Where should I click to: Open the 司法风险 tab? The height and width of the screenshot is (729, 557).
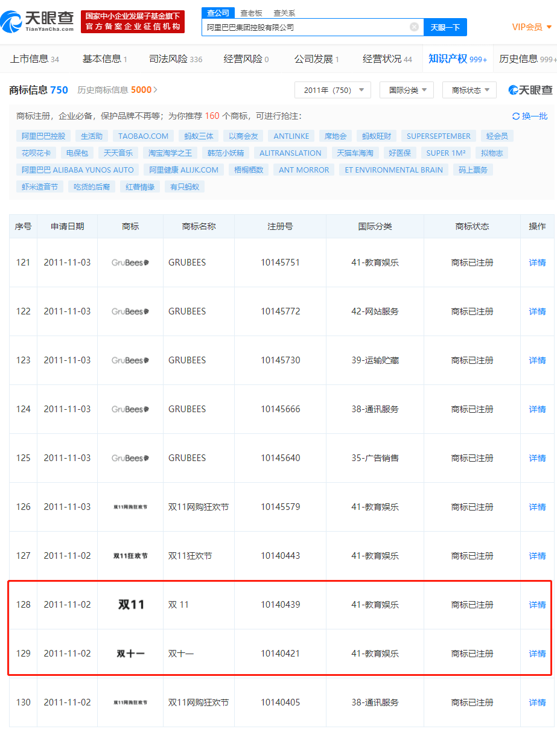coord(176,59)
